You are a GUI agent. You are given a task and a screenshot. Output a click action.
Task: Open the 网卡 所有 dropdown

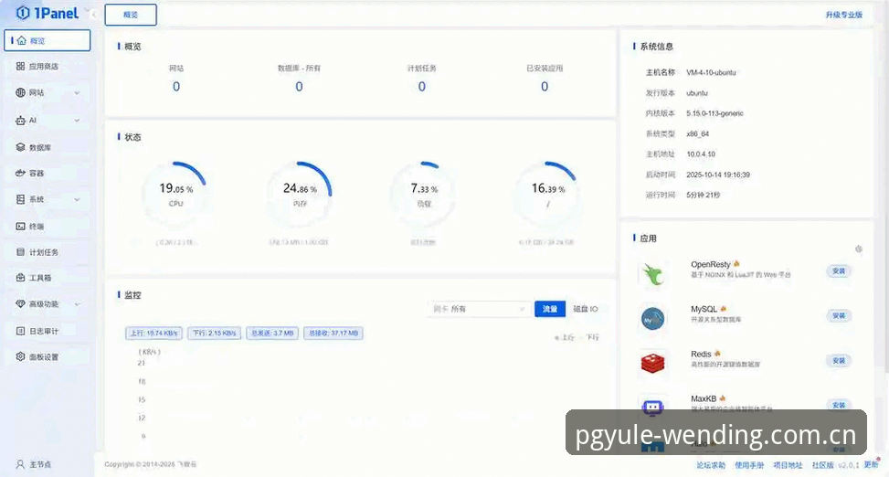coord(478,309)
